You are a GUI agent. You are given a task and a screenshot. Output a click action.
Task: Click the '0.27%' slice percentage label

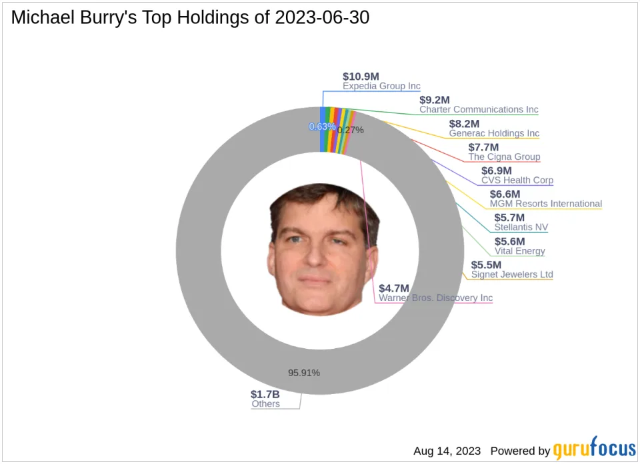pyautogui.click(x=351, y=130)
